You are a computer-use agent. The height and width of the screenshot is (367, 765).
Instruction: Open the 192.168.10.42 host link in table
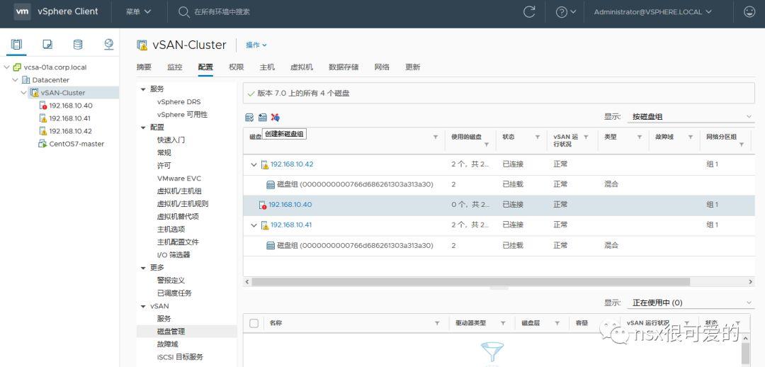click(x=292, y=164)
